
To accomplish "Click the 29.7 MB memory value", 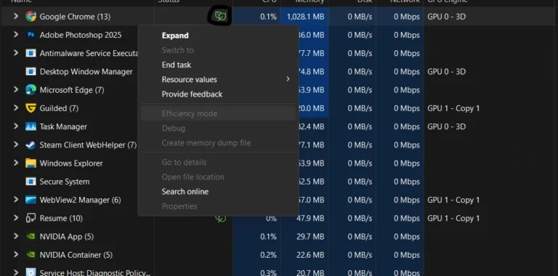I will tap(310, 237).
